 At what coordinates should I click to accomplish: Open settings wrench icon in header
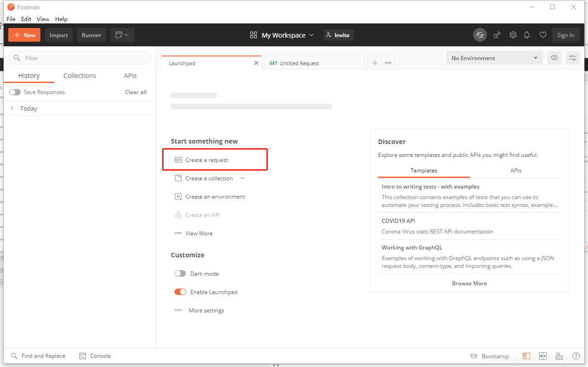click(x=513, y=35)
